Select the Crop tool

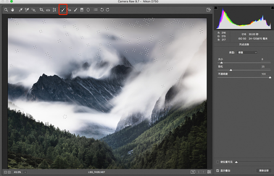pyautogui.click(x=41, y=10)
